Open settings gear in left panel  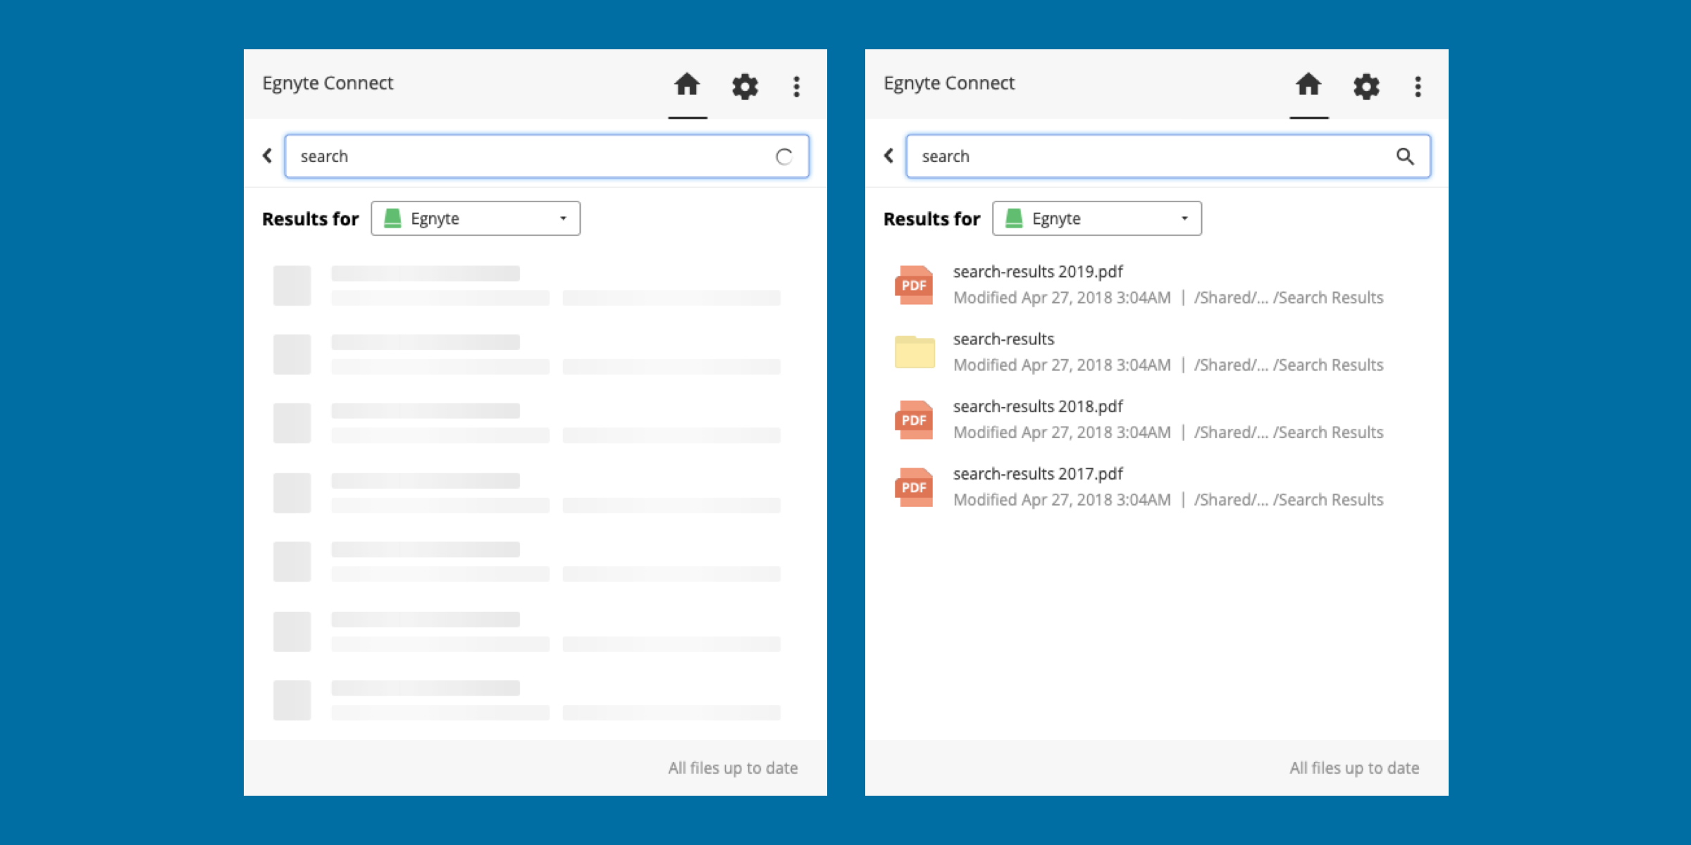click(x=745, y=87)
